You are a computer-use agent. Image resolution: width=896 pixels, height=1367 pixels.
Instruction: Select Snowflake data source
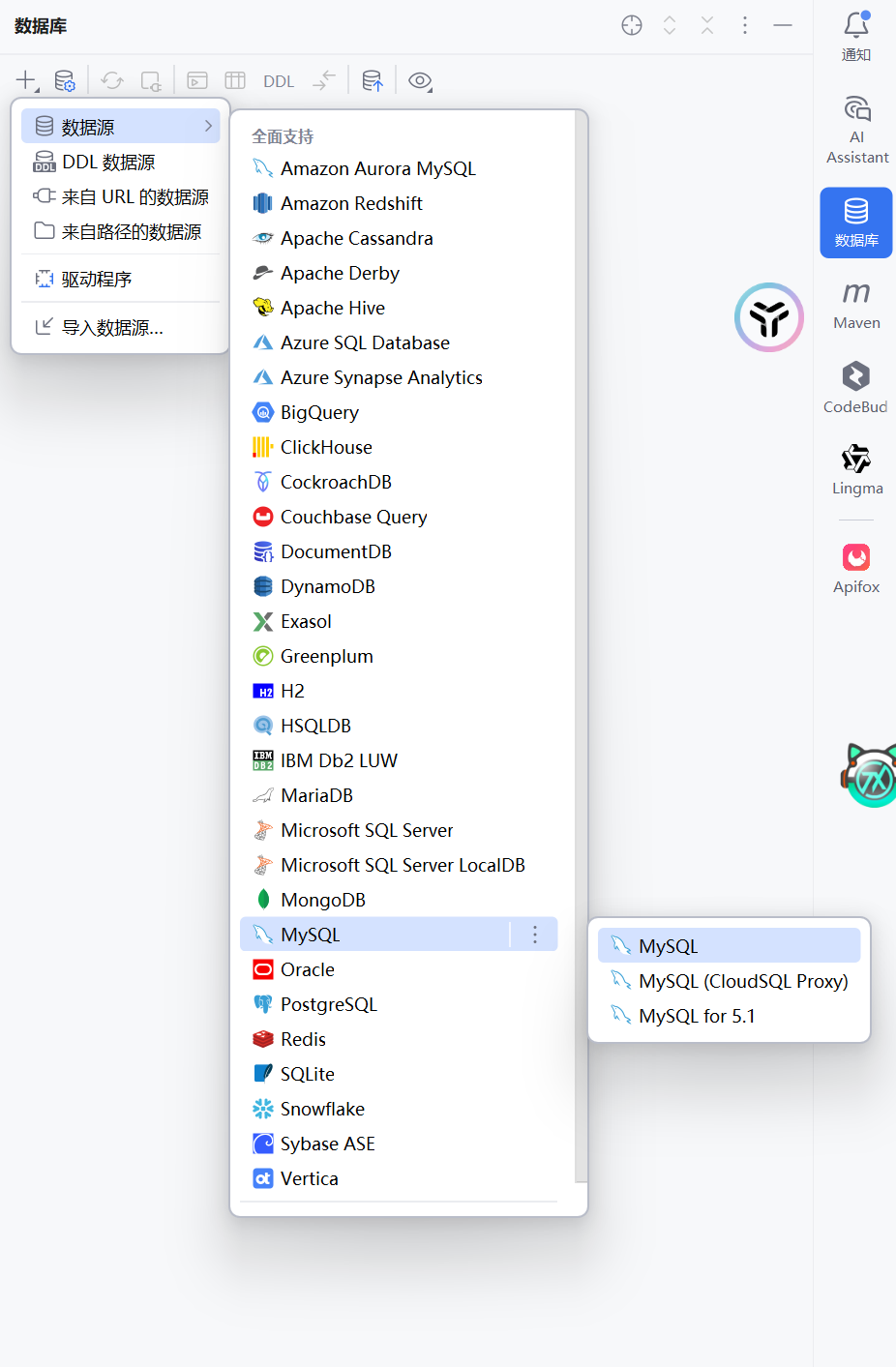[x=399, y=1109]
